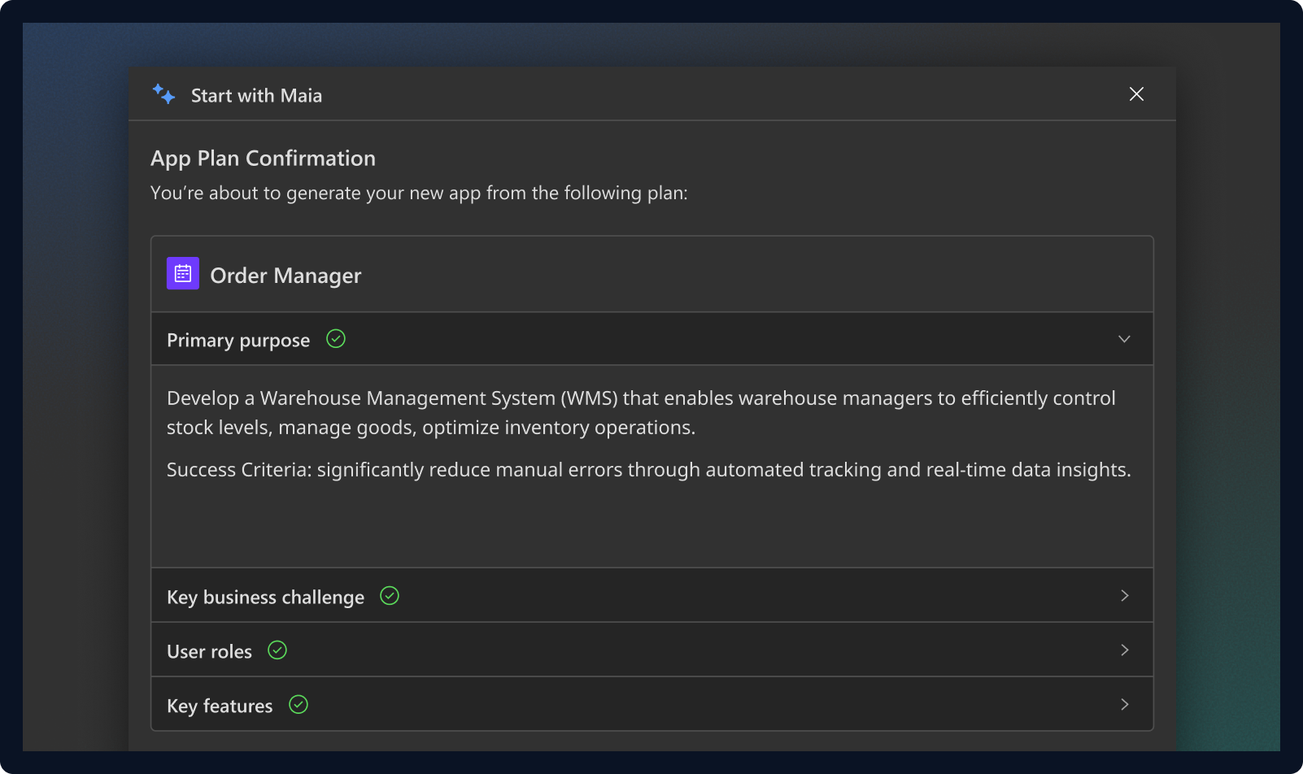The width and height of the screenshot is (1303, 774).
Task: Click the Success Criteria text line
Action: [648, 470]
